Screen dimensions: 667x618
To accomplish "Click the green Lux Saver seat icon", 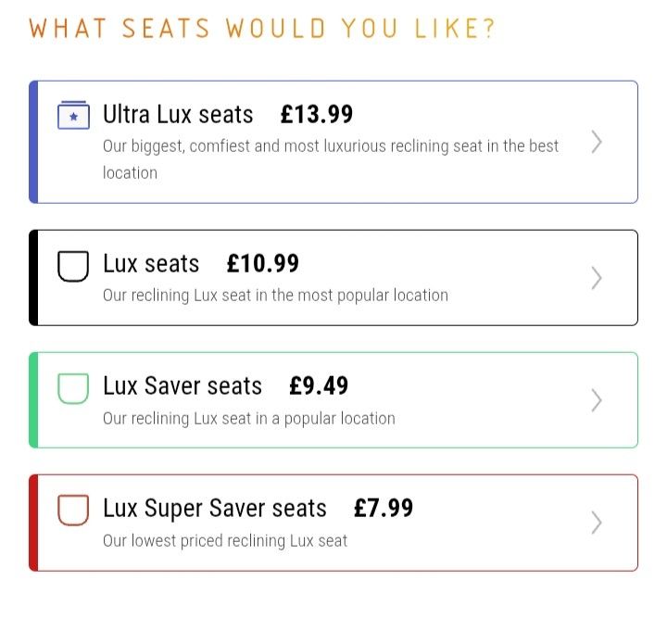I will click(x=73, y=387).
